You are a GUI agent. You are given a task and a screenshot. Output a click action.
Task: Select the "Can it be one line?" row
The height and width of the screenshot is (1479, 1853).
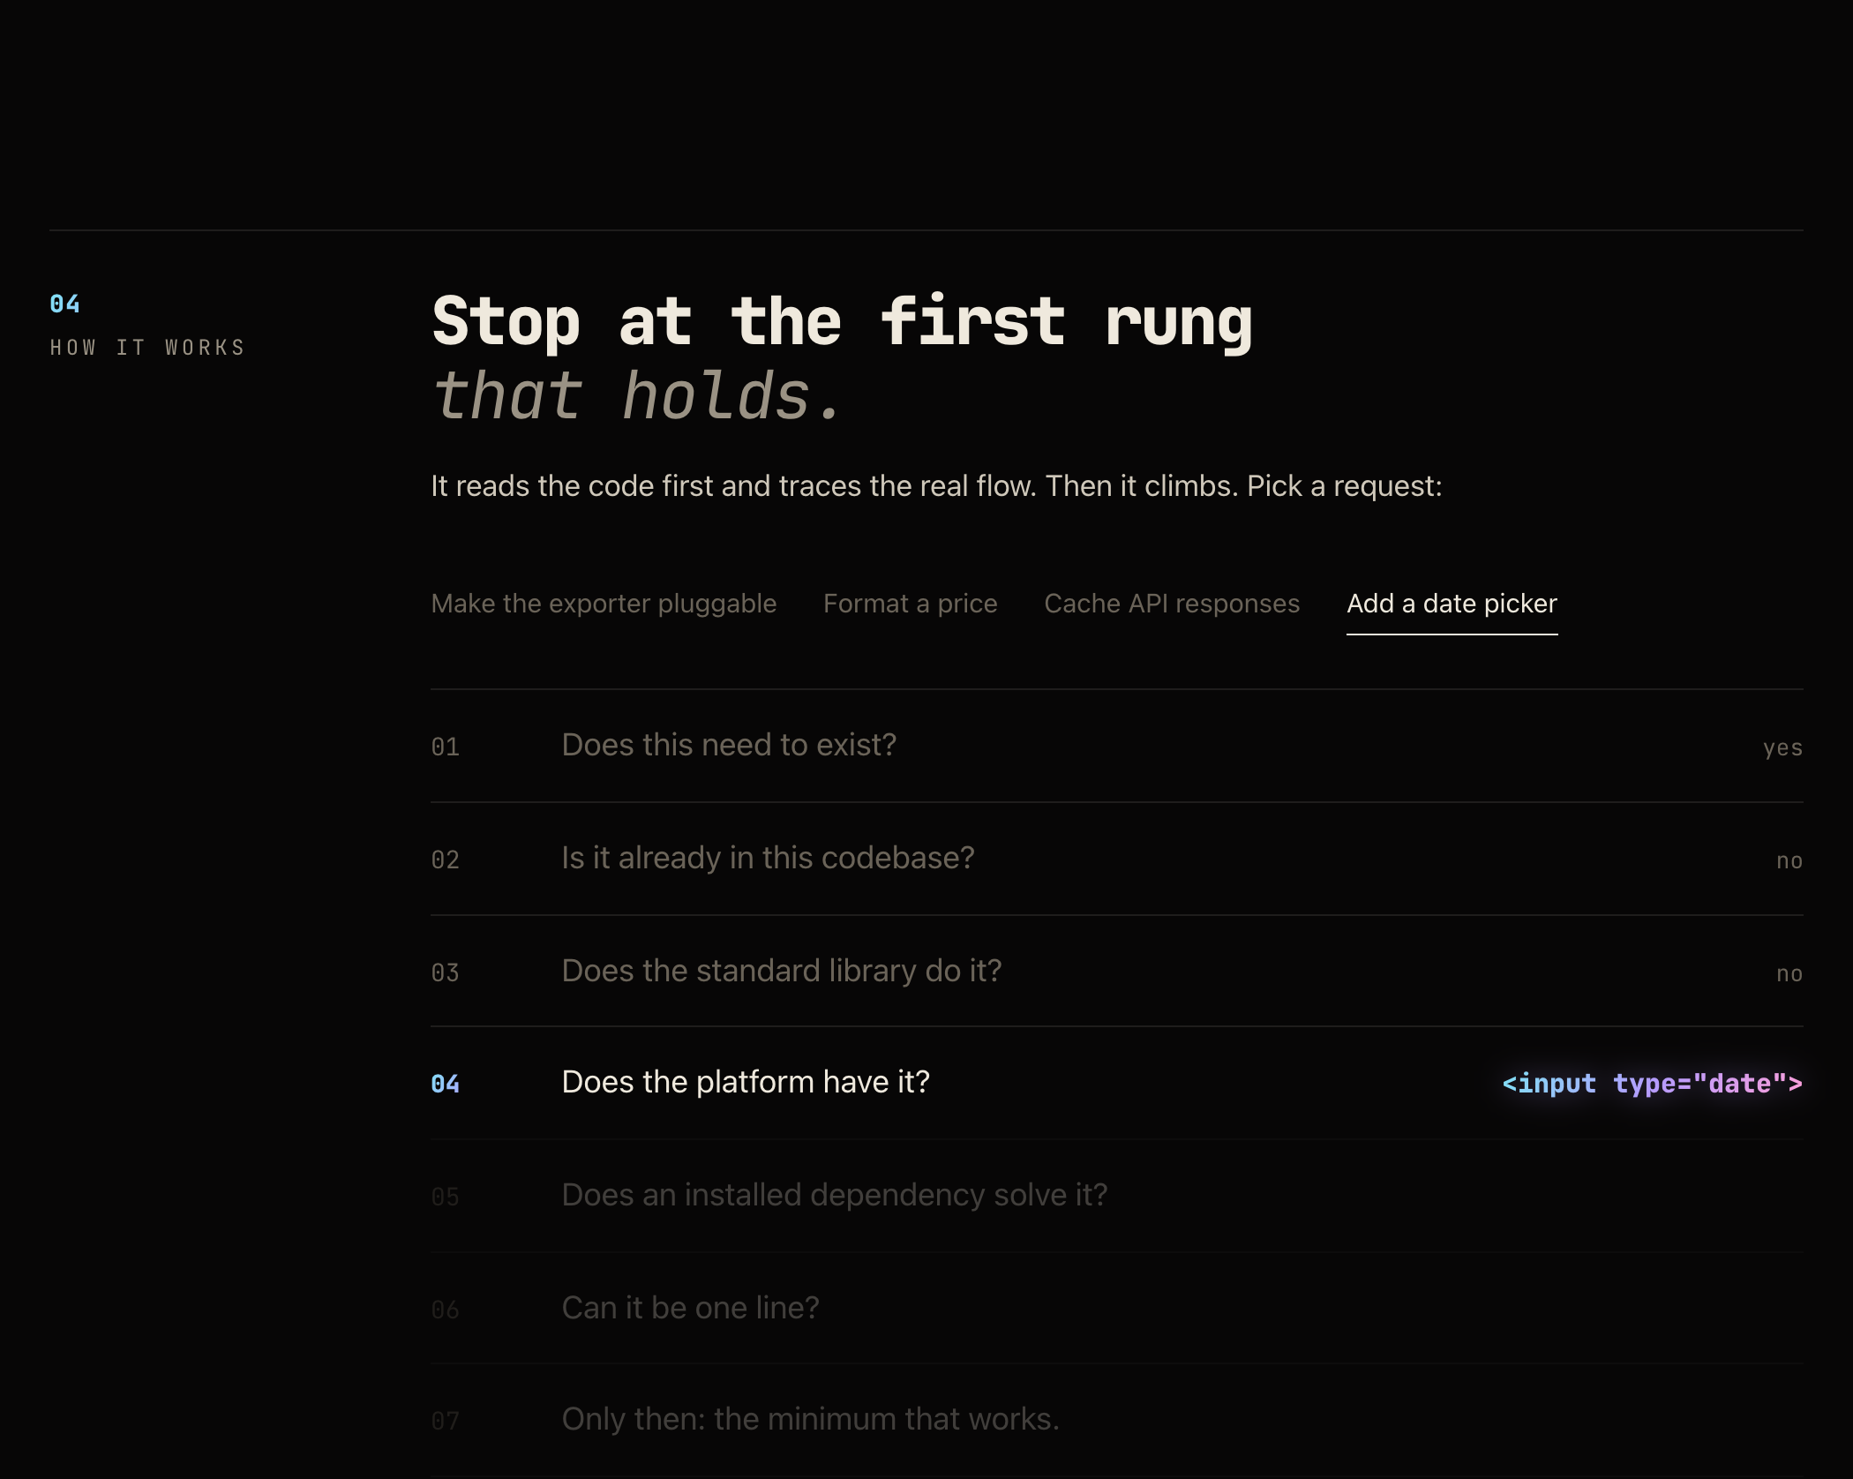click(x=1116, y=1308)
